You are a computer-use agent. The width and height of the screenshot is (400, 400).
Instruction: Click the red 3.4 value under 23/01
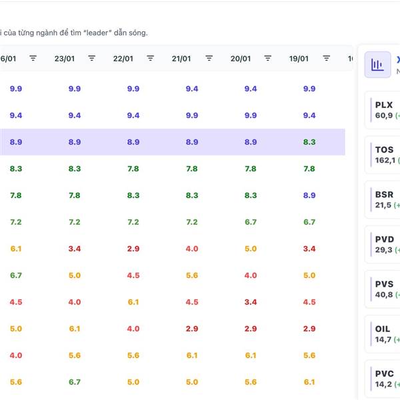(x=75, y=249)
